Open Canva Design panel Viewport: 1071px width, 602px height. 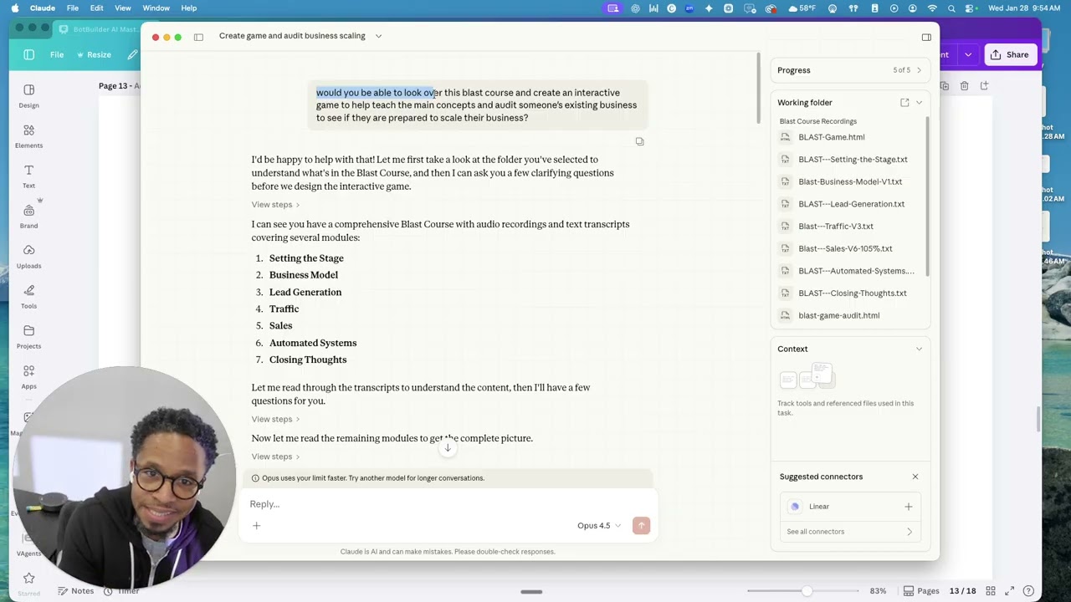coord(28,95)
